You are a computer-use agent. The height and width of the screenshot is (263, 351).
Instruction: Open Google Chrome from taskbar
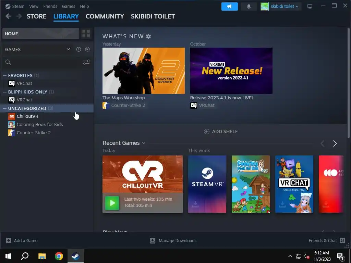pyautogui.click(x=59, y=256)
